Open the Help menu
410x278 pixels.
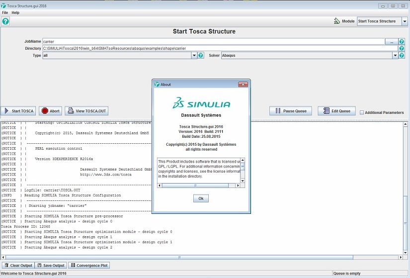(15, 12)
